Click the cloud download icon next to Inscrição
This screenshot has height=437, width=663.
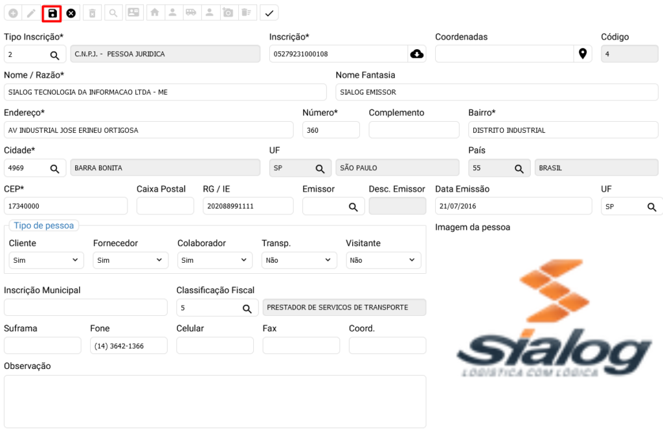(x=417, y=54)
